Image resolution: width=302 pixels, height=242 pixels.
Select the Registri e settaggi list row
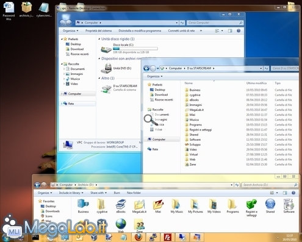[239, 130]
